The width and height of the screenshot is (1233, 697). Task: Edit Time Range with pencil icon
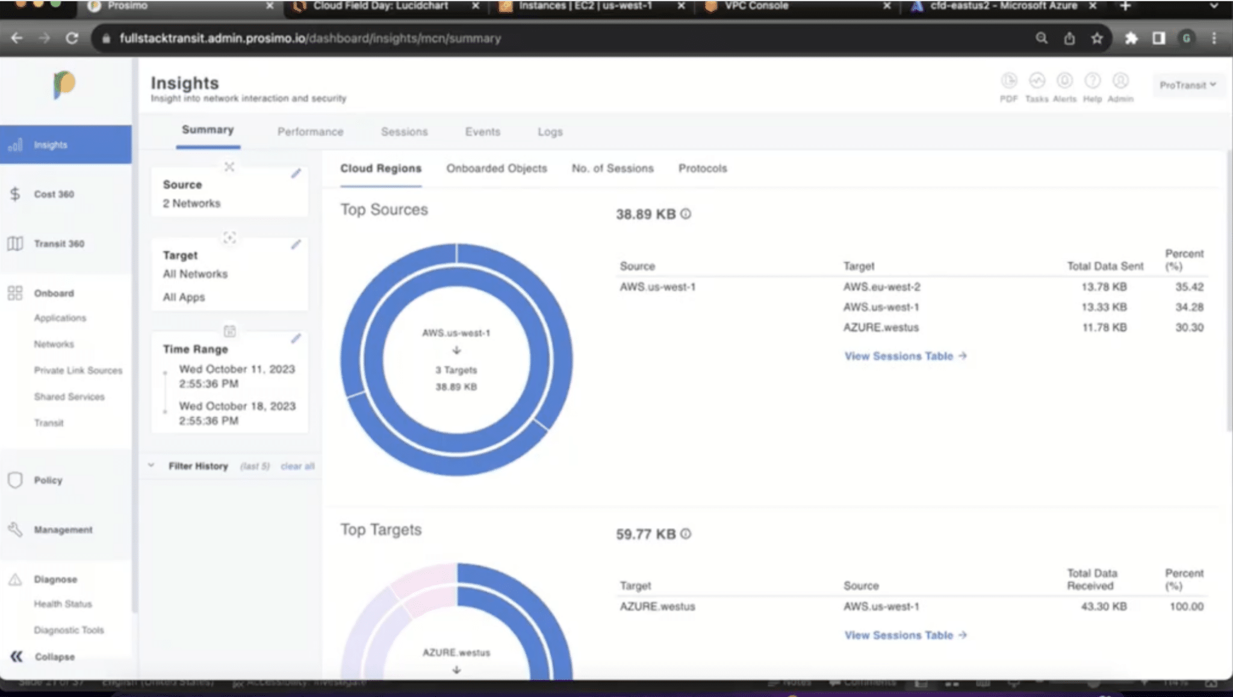click(296, 339)
